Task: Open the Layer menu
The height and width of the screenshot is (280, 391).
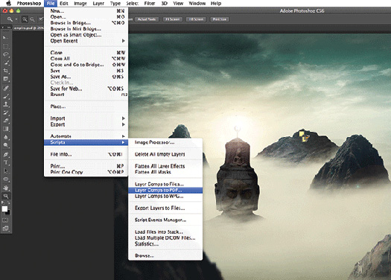Action: 98,3
